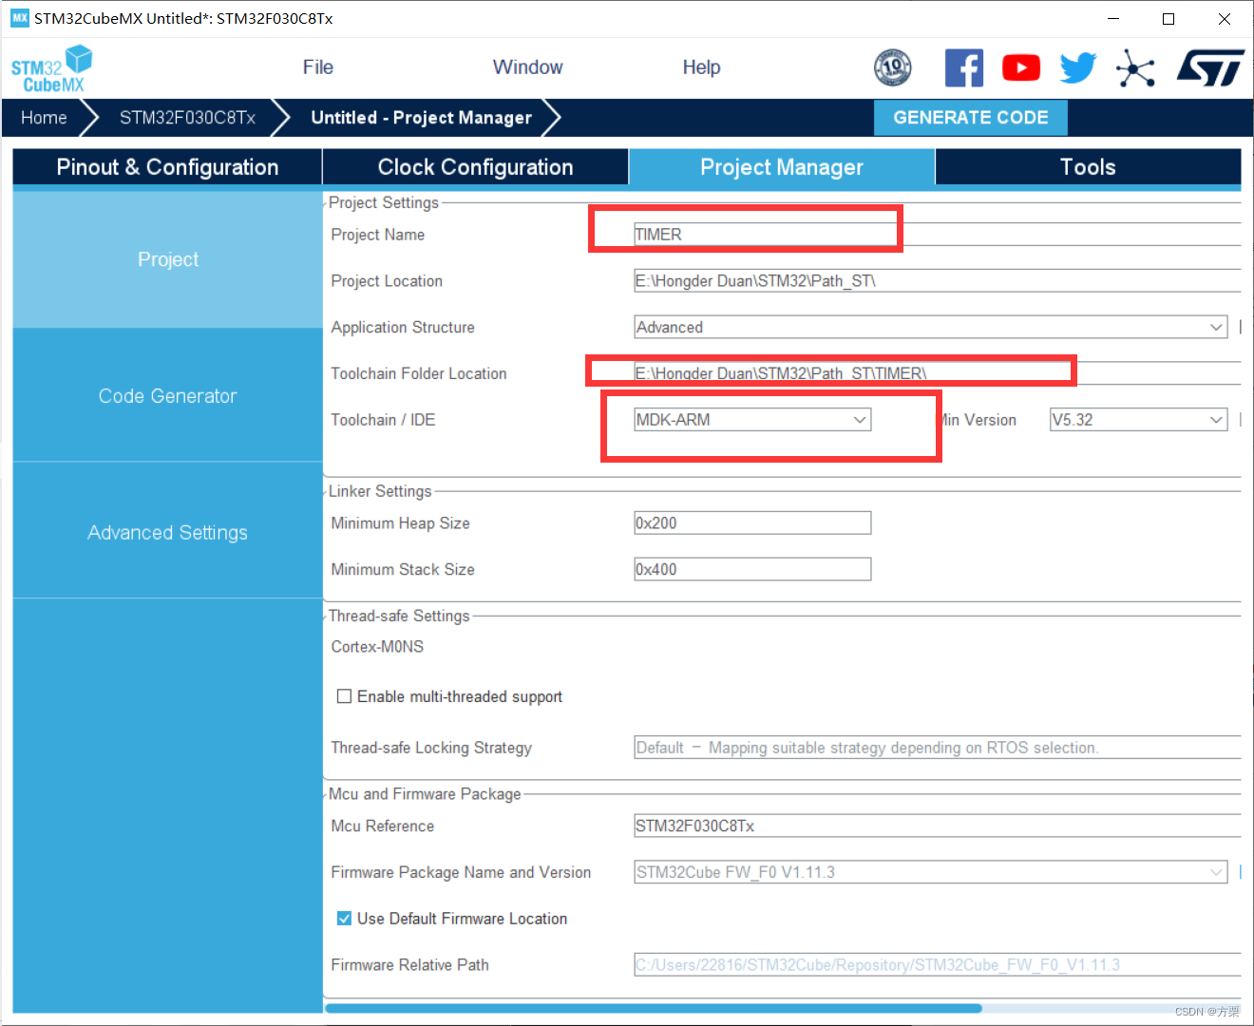Select the STM32F030C8Tx breadcrumb
This screenshot has height=1026, width=1254.
coord(187,118)
